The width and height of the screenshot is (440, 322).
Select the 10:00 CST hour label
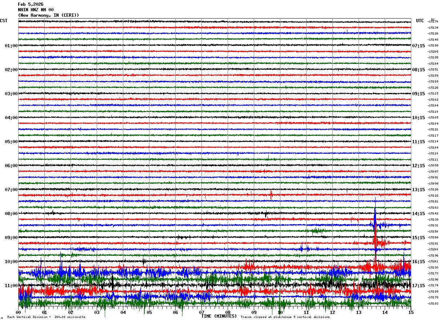click(11, 262)
